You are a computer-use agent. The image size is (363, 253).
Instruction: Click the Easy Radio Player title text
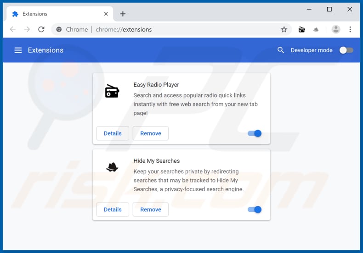pyautogui.click(x=156, y=85)
